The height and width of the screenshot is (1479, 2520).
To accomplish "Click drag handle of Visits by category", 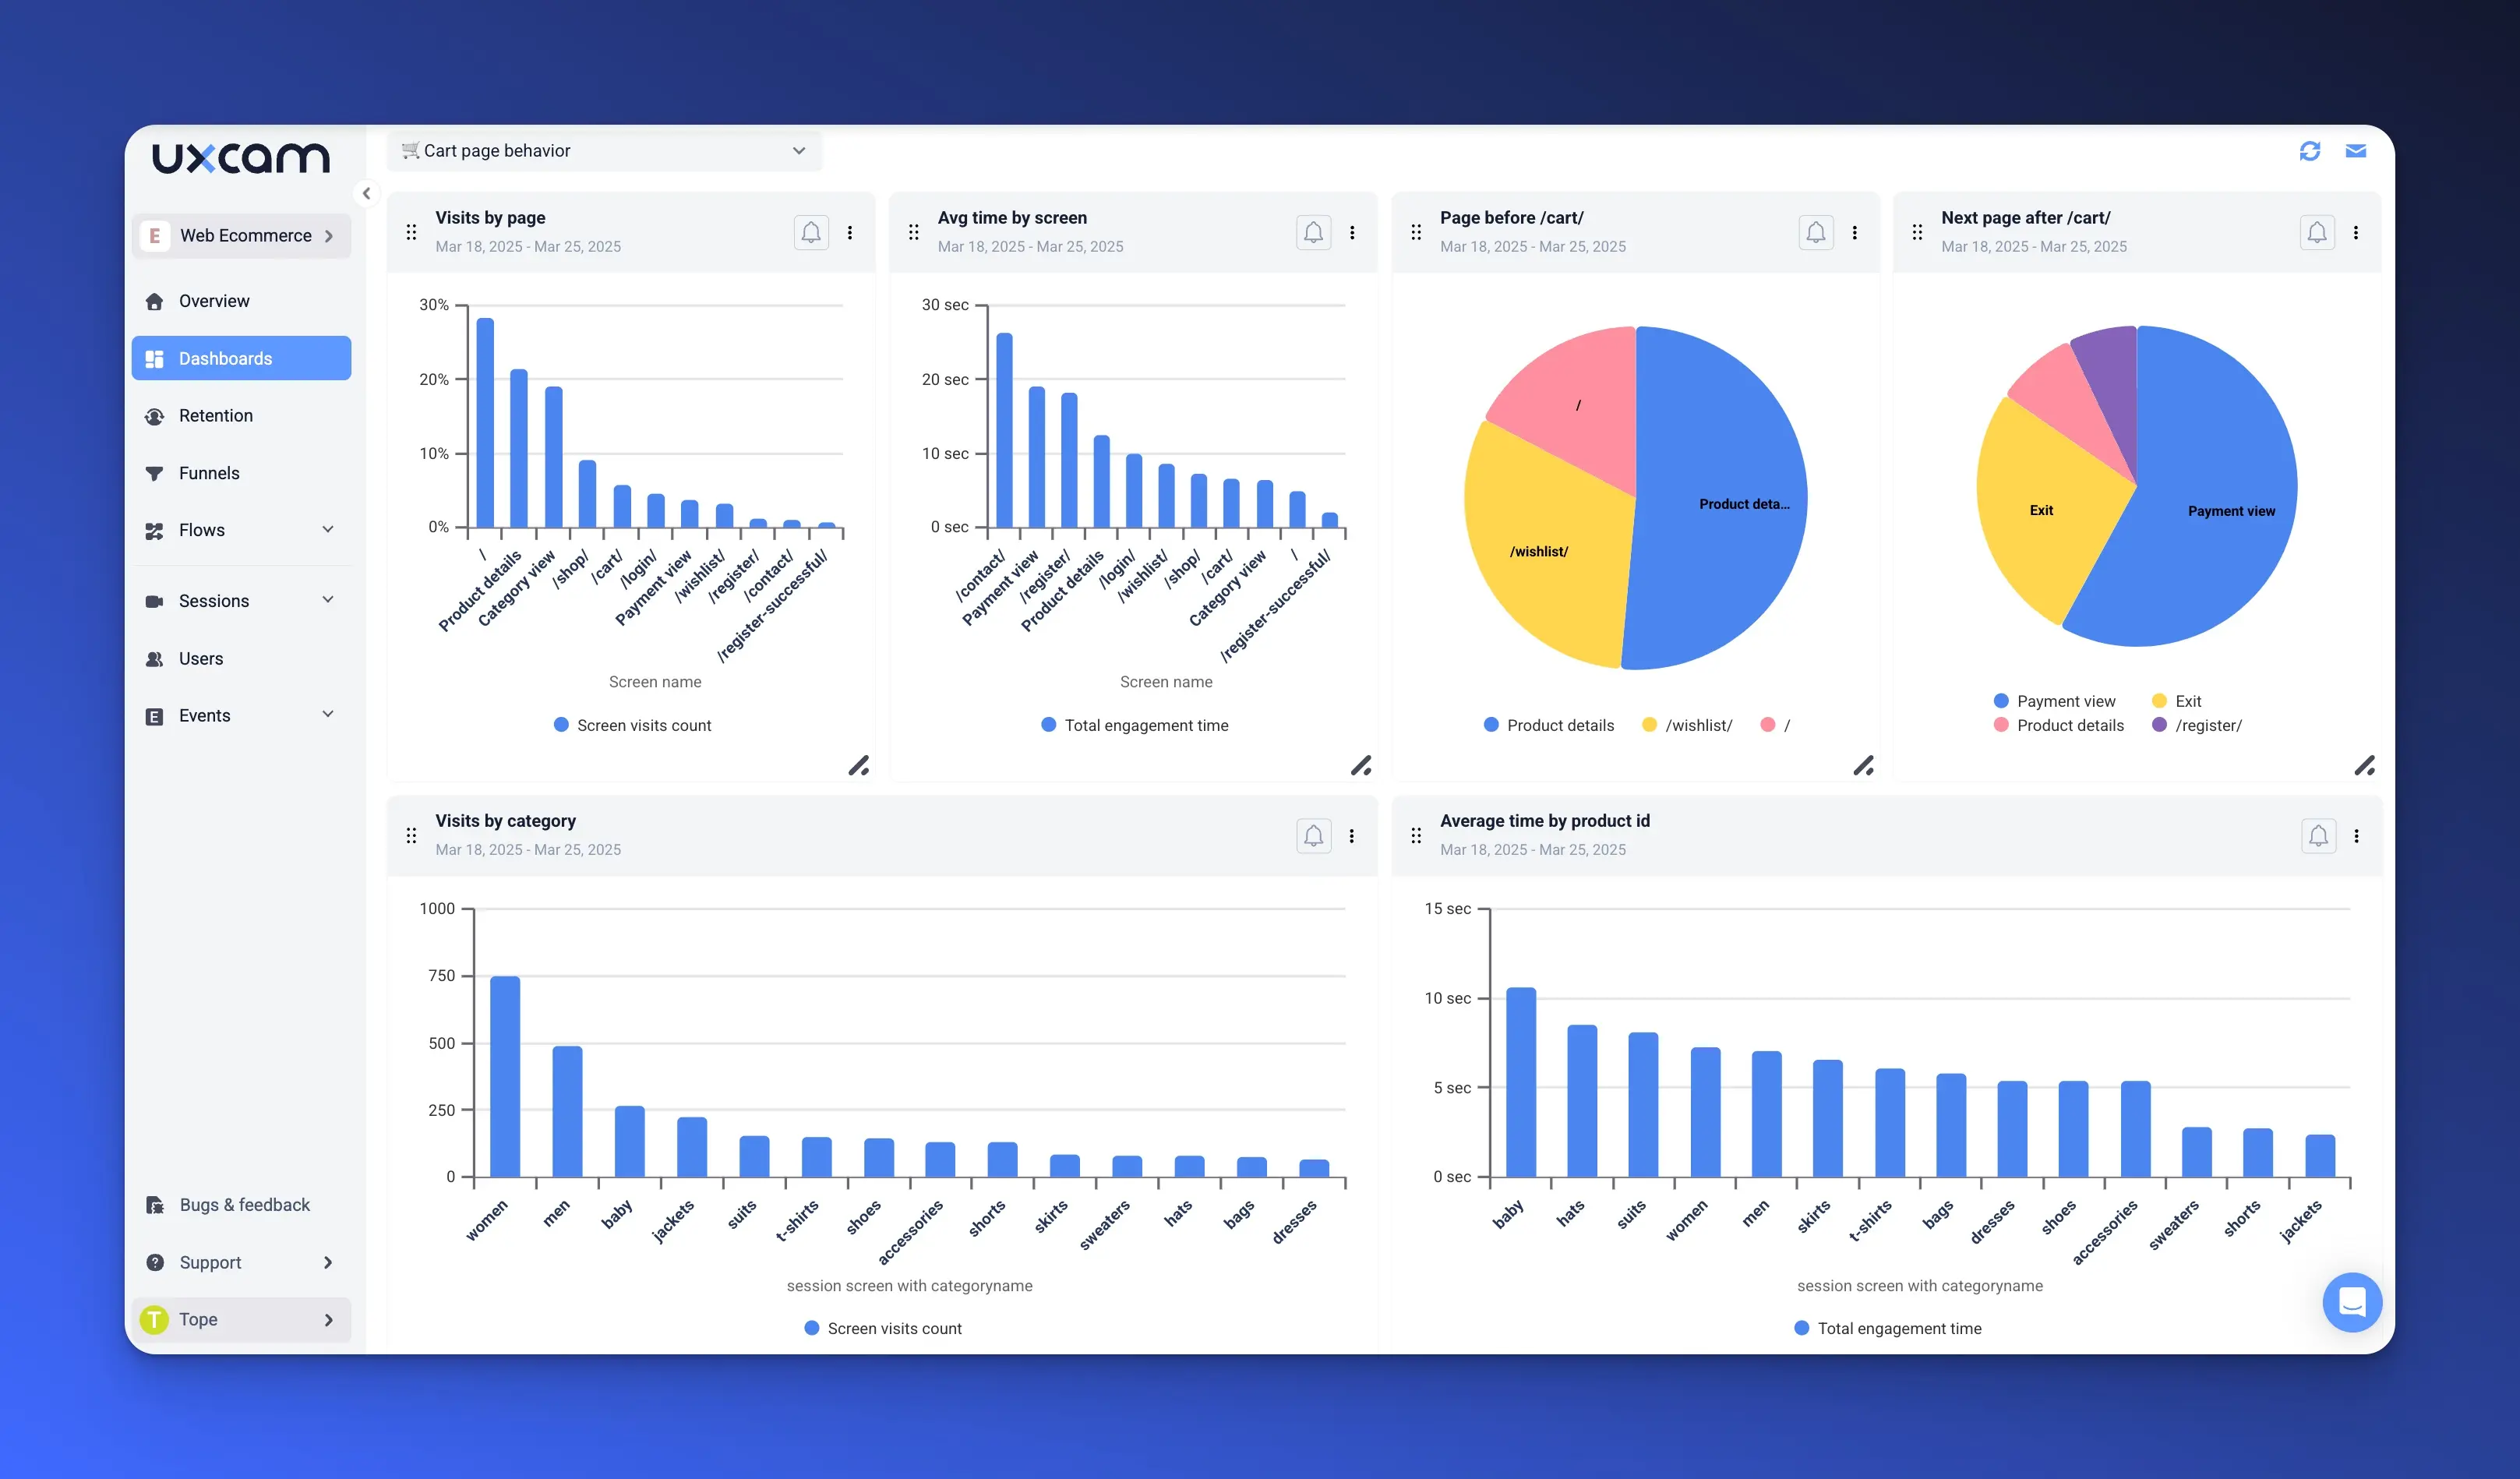I will pos(411,835).
